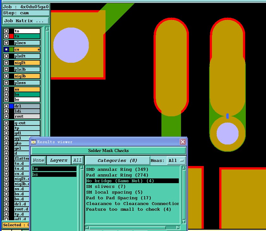Select No bridge (Same Net) (4) category

[132, 181]
